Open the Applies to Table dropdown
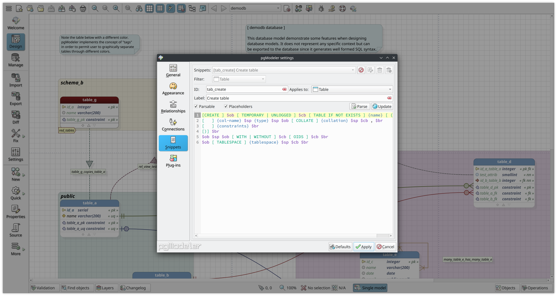The image size is (557, 296). (352, 89)
